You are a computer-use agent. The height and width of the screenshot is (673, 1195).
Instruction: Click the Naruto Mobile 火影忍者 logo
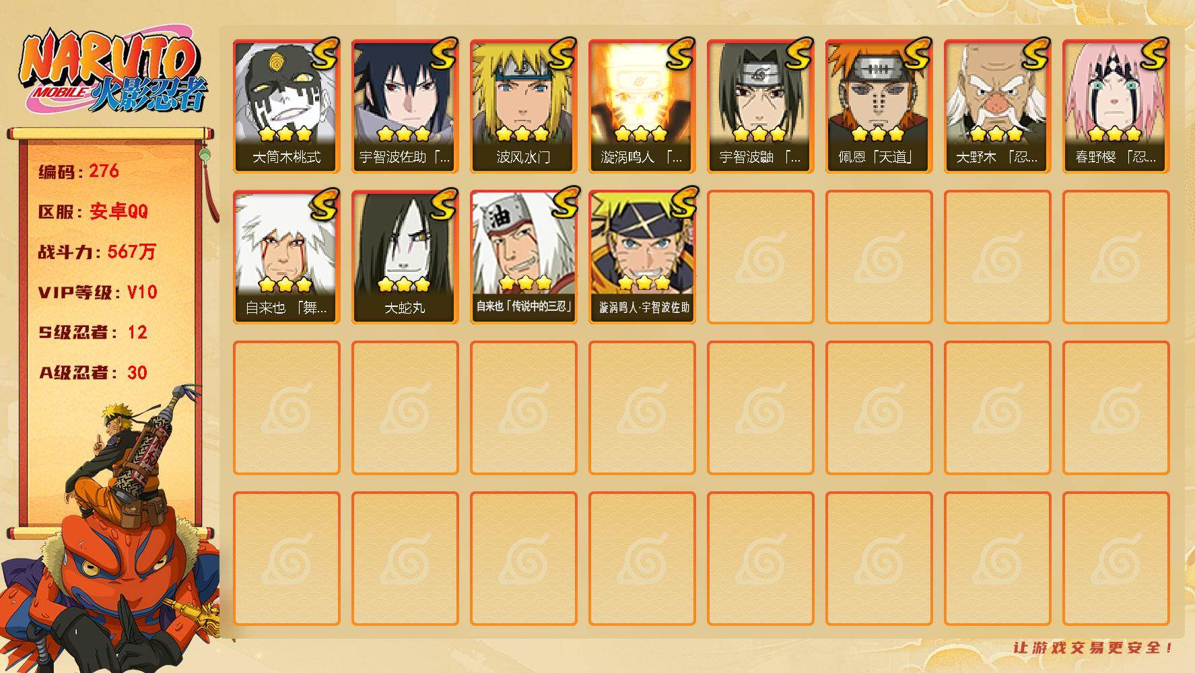pyautogui.click(x=113, y=71)
